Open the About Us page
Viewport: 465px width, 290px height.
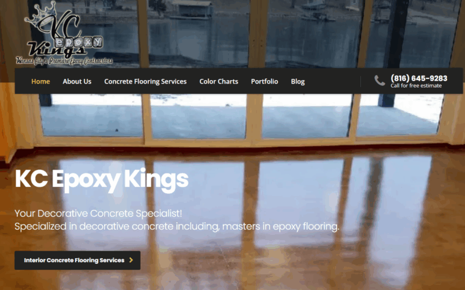(x=77, y=81)
